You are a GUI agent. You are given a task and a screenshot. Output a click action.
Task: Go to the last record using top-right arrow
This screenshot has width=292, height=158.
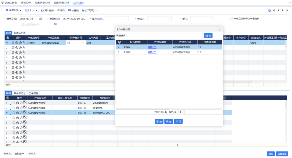tap(287, 10)
